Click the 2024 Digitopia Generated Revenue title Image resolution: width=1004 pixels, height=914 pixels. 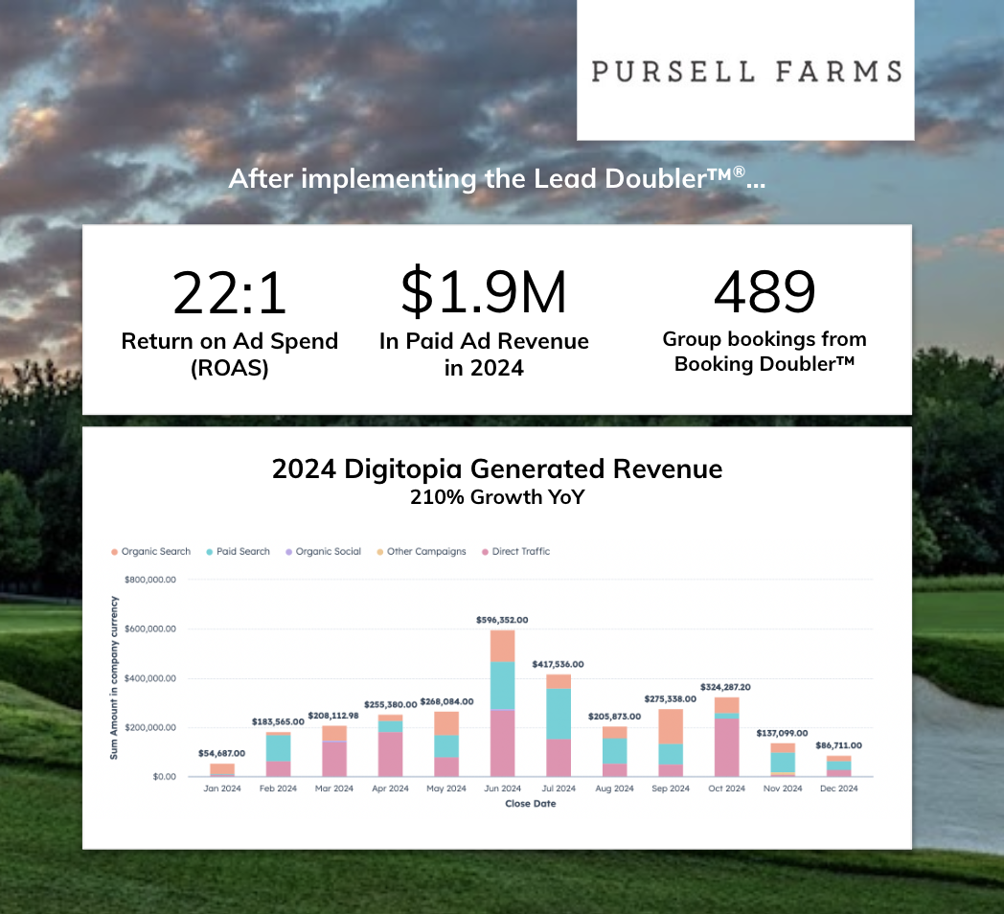(496, 469)
